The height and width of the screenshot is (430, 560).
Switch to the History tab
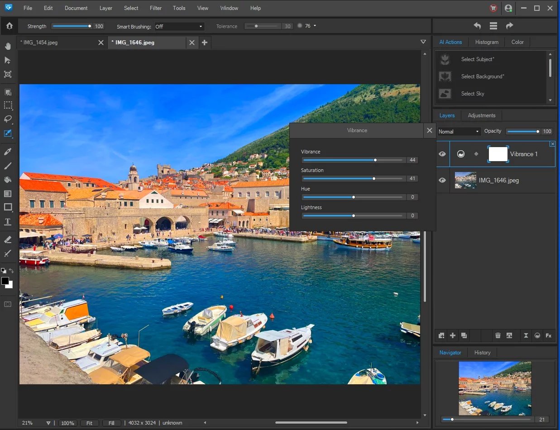[482, 353]
